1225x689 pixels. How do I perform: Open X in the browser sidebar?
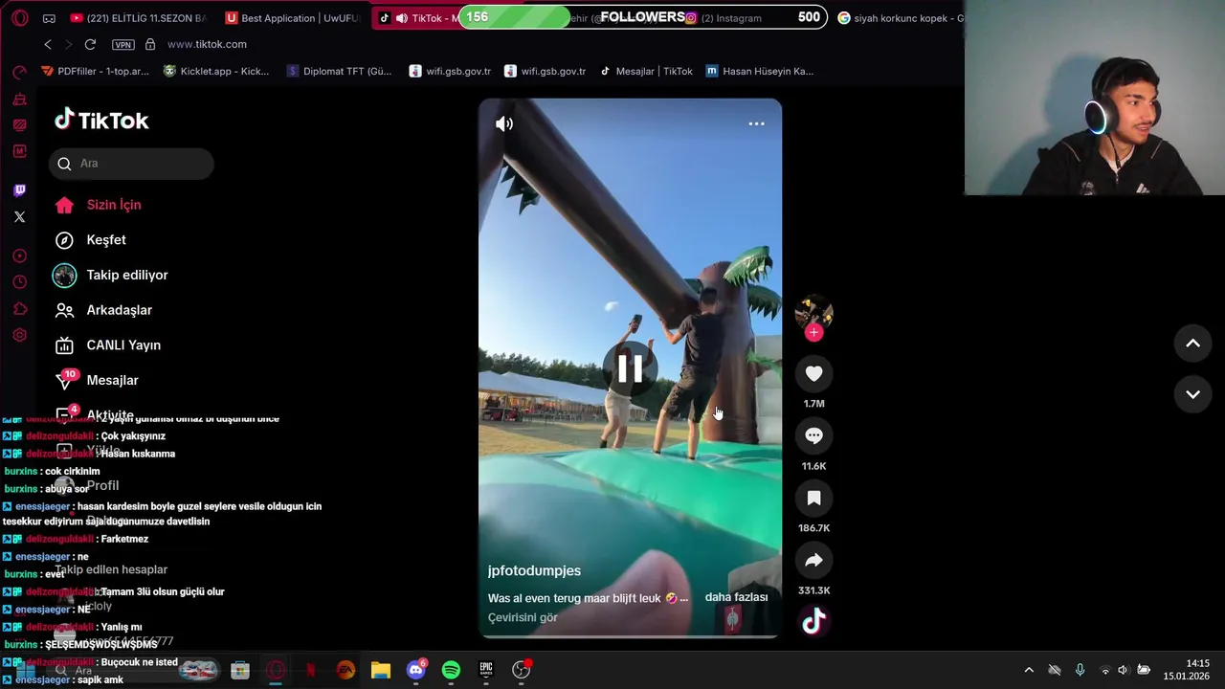point(19,217)
